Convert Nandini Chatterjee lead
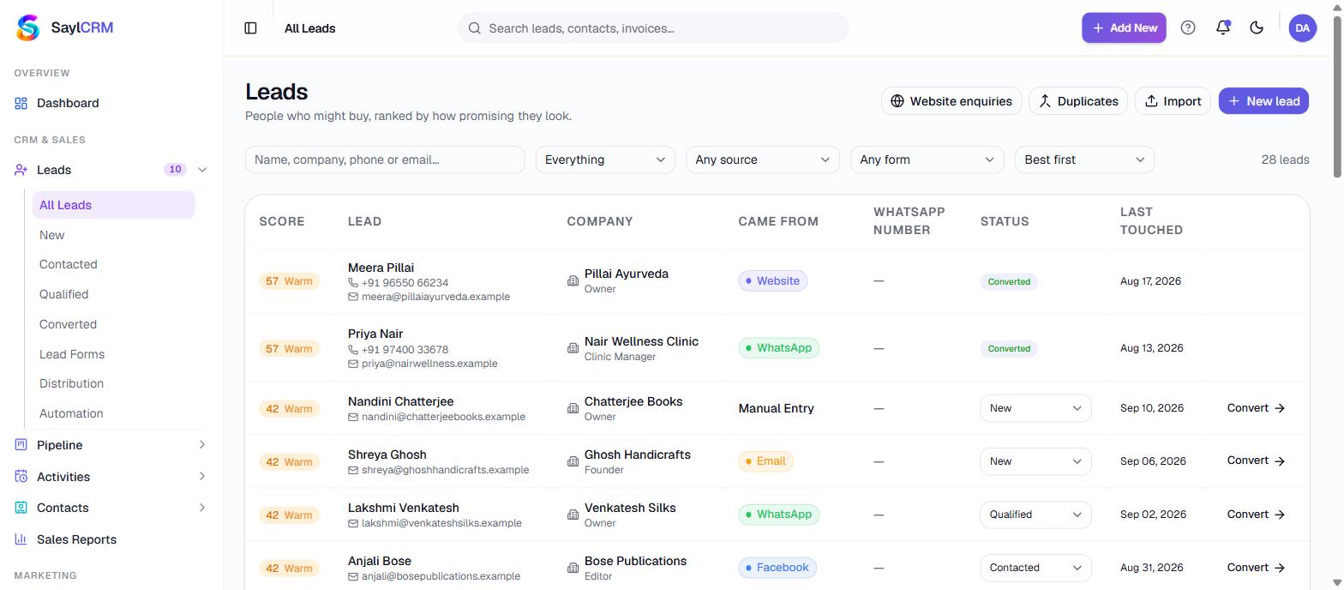Viewport: 1344px width, 590px height. pos(1256,408)
